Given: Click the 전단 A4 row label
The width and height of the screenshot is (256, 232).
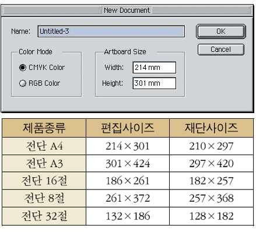Looking at the screenshot, I should 44,146.
